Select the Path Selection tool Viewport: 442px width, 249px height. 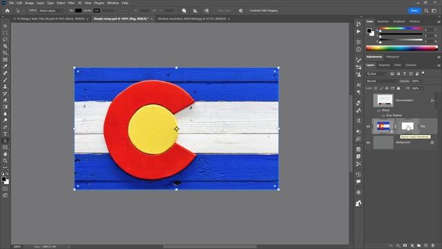click(5, 140)
